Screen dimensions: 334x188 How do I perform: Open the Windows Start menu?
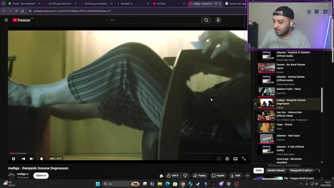tap(98, 184)
